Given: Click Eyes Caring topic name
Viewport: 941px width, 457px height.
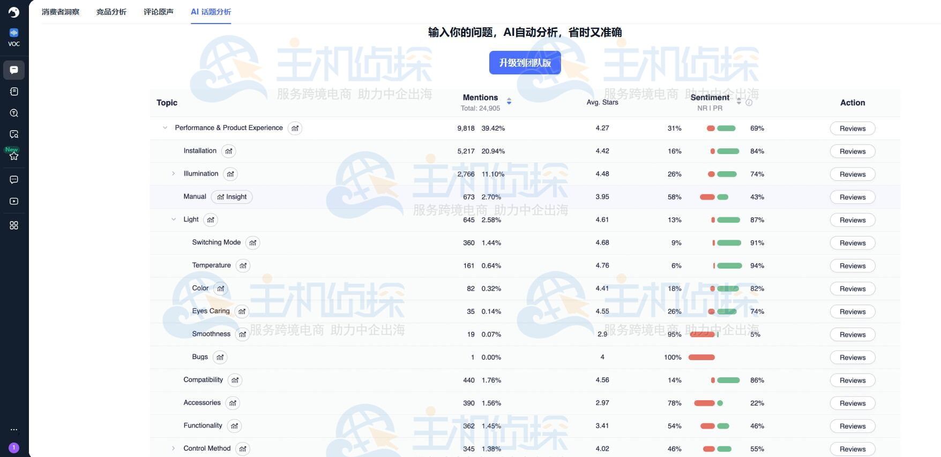Looking at the screenshot, I should [211, 311].
